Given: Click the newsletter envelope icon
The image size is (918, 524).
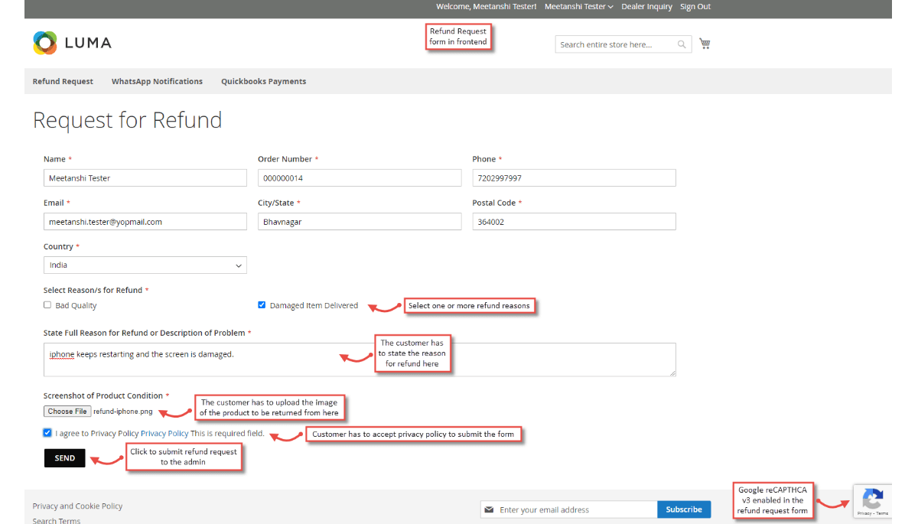Looking at the screenshot, I should point(489,509).
